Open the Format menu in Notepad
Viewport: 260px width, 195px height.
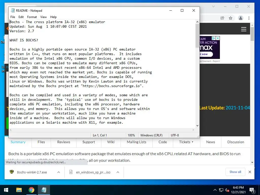pyautogui.click(x=32, y=17)
